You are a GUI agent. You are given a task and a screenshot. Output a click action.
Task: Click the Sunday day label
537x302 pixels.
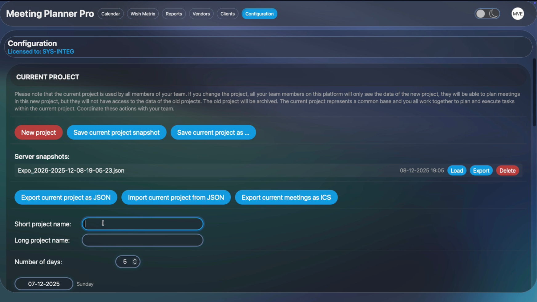coord(85,284)
